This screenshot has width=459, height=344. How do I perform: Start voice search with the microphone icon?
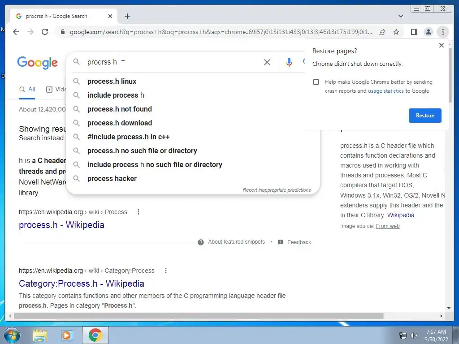(289, 62)
